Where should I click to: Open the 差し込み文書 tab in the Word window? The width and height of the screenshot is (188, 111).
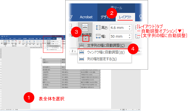pos(31,39)
